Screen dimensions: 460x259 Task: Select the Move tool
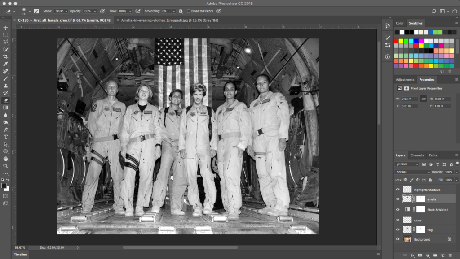tap(6, 27)
